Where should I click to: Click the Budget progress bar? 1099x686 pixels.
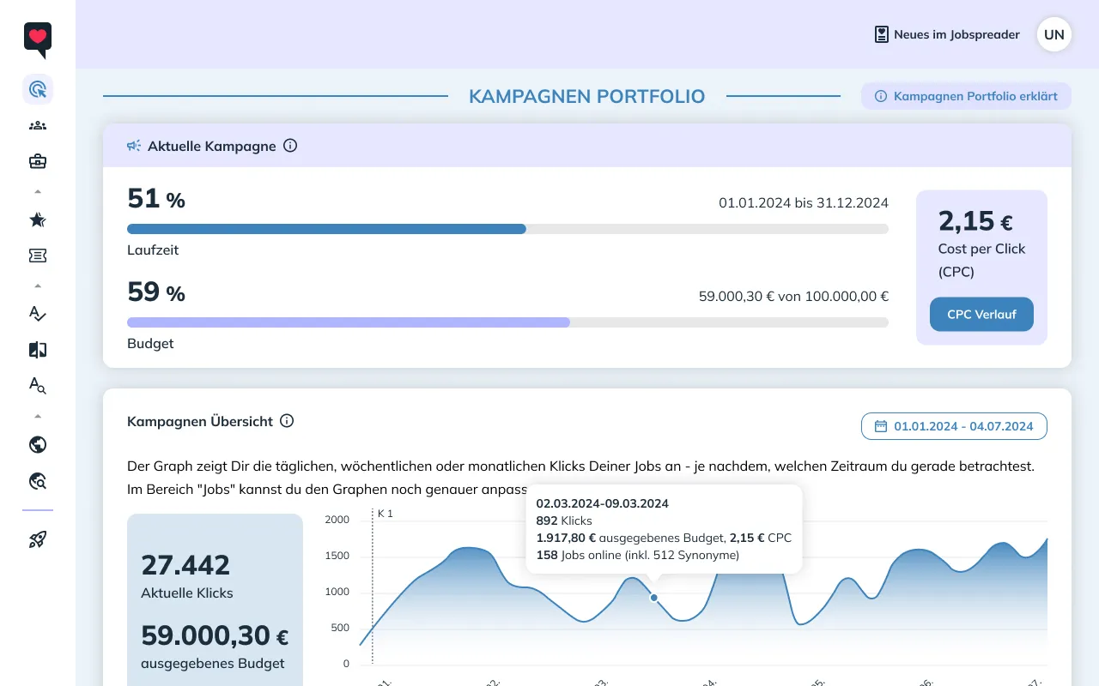click(507, 322)
